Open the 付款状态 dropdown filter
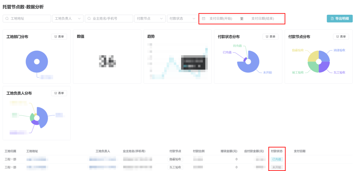 click(x=182, y=19)
